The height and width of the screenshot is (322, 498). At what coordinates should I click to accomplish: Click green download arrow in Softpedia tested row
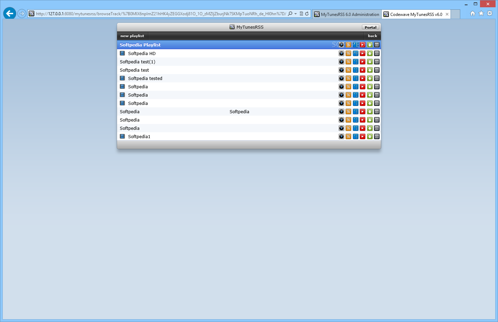[x=370, y=78]
